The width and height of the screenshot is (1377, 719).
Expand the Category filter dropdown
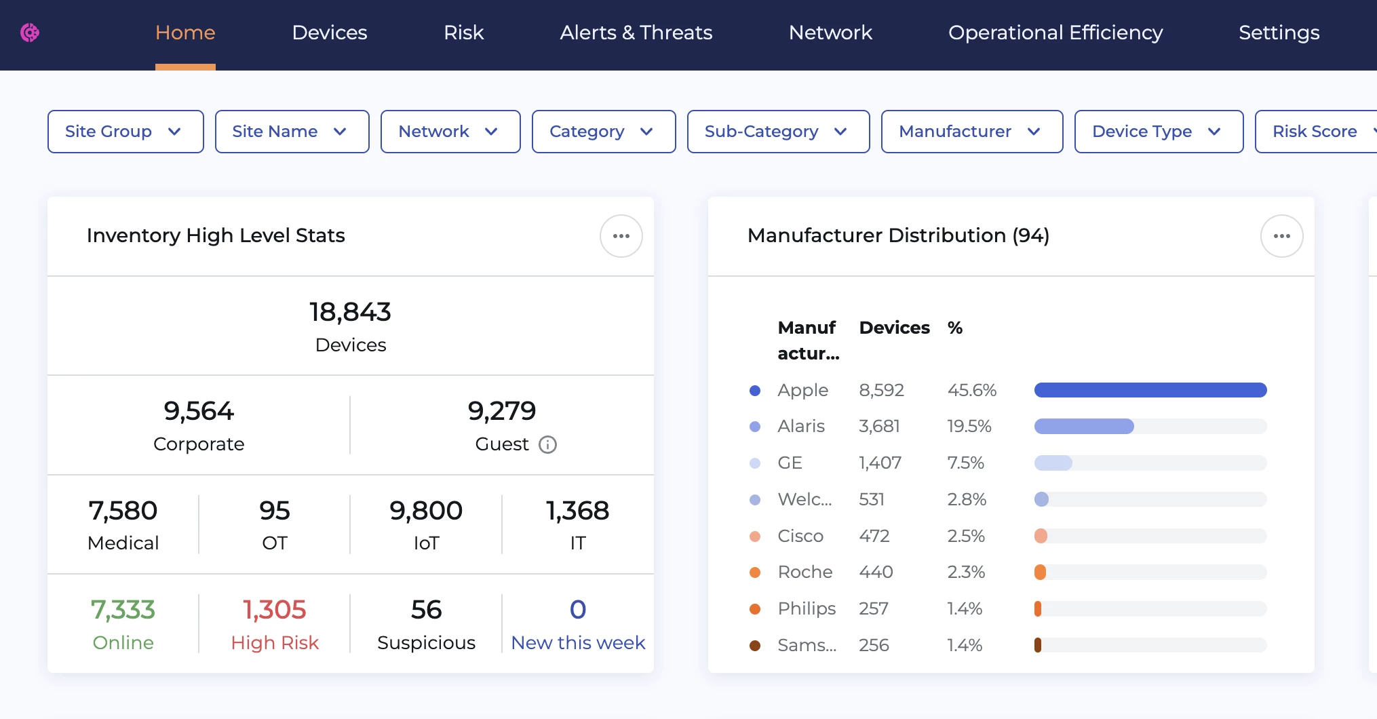click(x=603, y=132)
